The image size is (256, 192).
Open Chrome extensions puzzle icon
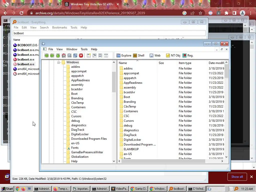(226, 13)
